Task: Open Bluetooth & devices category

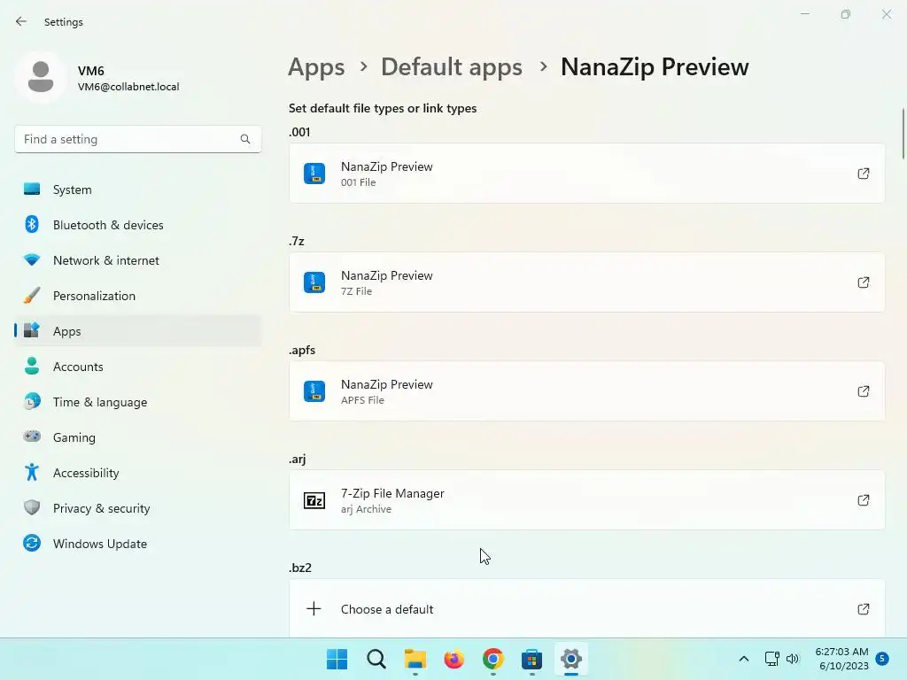Action: point(137,225)
